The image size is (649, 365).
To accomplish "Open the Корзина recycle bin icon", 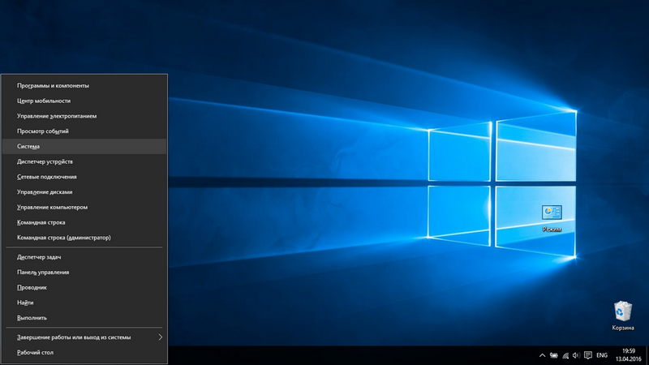I will 622,316.
